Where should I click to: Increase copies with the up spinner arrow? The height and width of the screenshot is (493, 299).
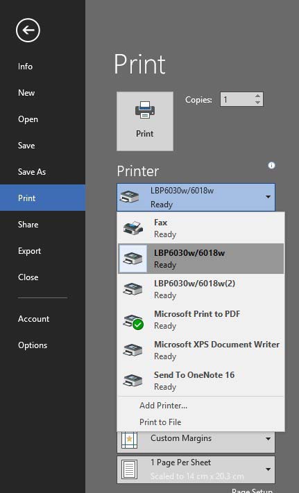(258, 96)
